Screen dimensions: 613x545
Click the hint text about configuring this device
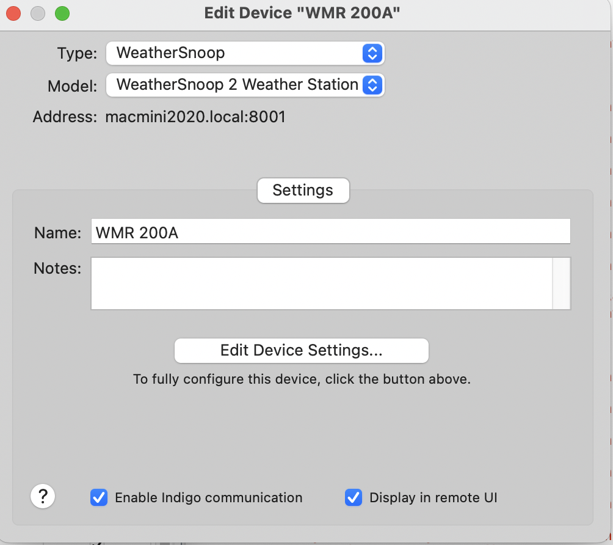302,379
